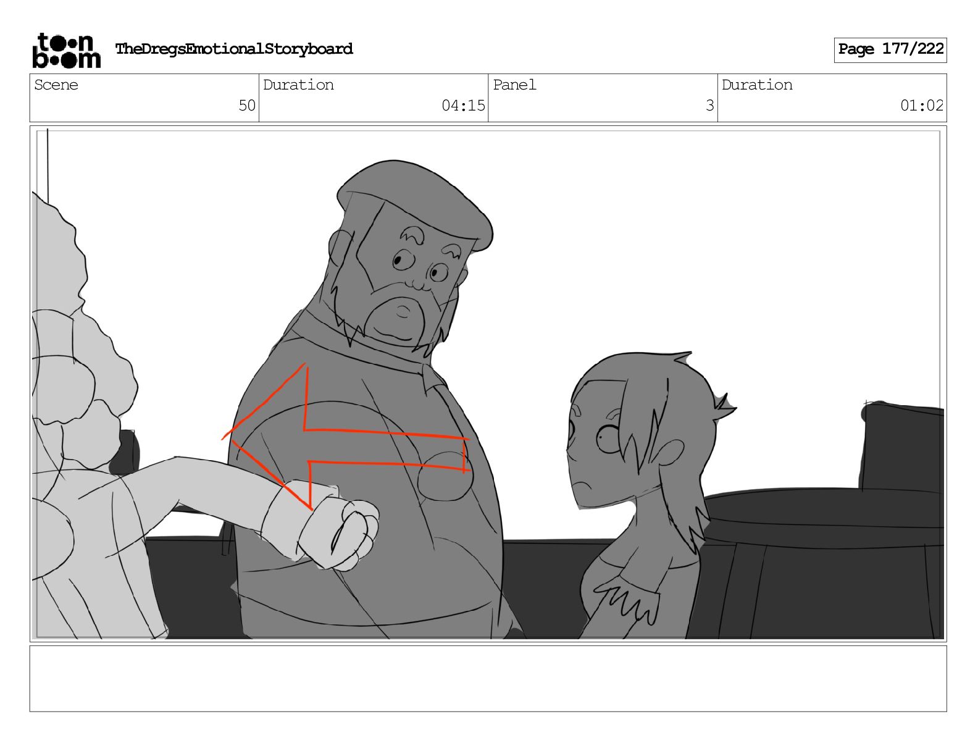Click the storyboard panel drawing thumbnail

(x=488, y=384)
